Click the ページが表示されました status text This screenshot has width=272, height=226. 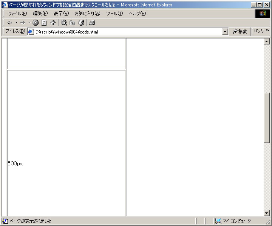pos(30,221)
